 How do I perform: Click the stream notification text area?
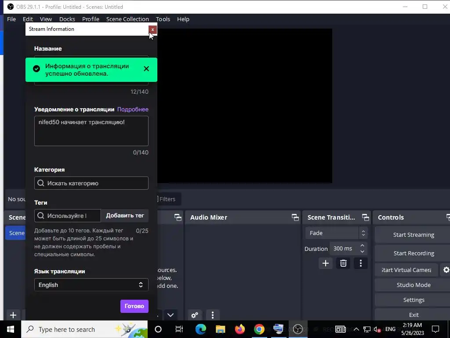pos(91,131)
